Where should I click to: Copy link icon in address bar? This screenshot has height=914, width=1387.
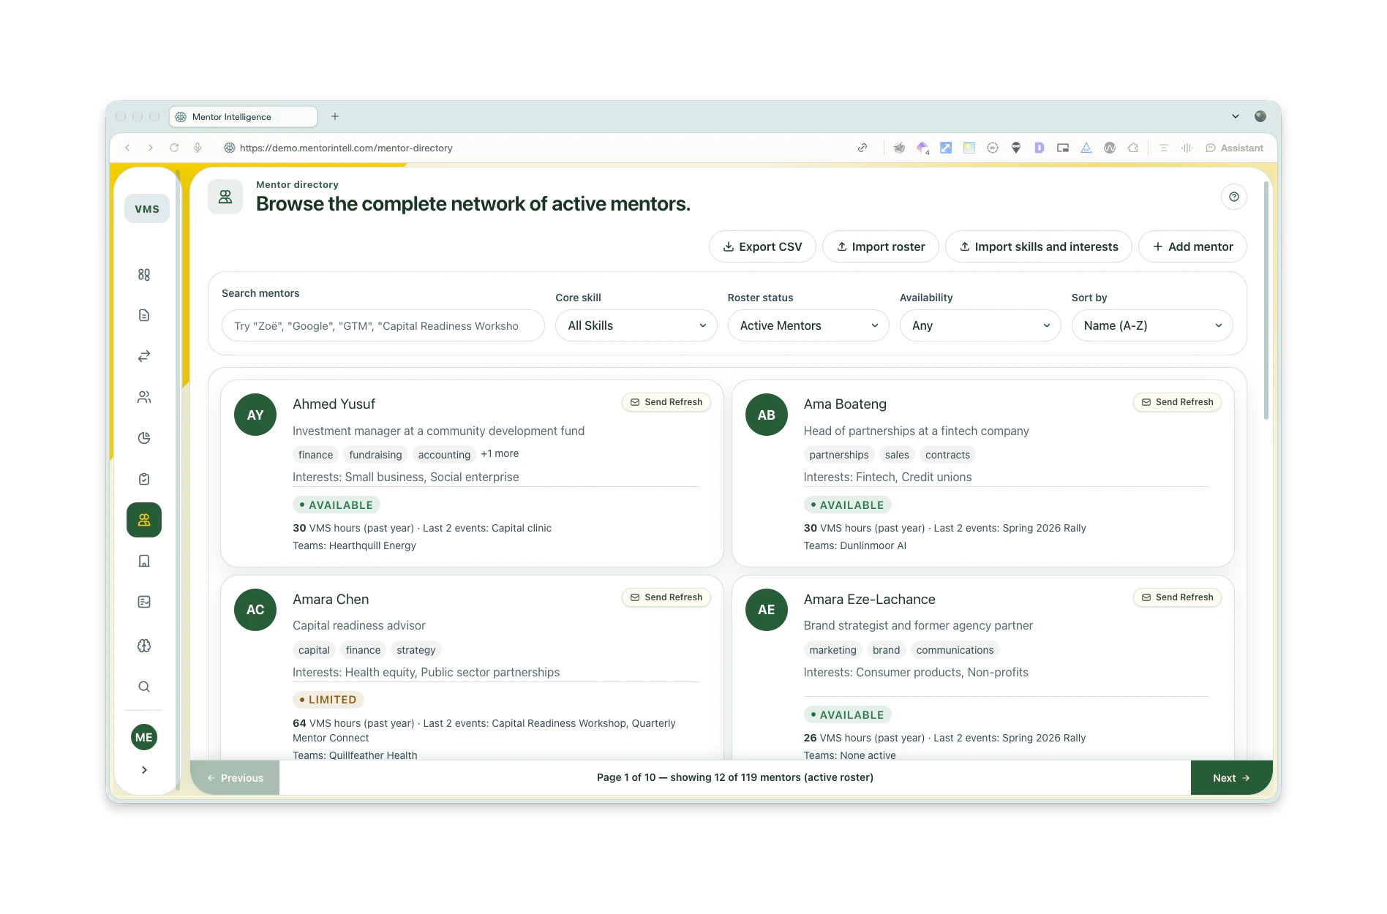(862, 148)
